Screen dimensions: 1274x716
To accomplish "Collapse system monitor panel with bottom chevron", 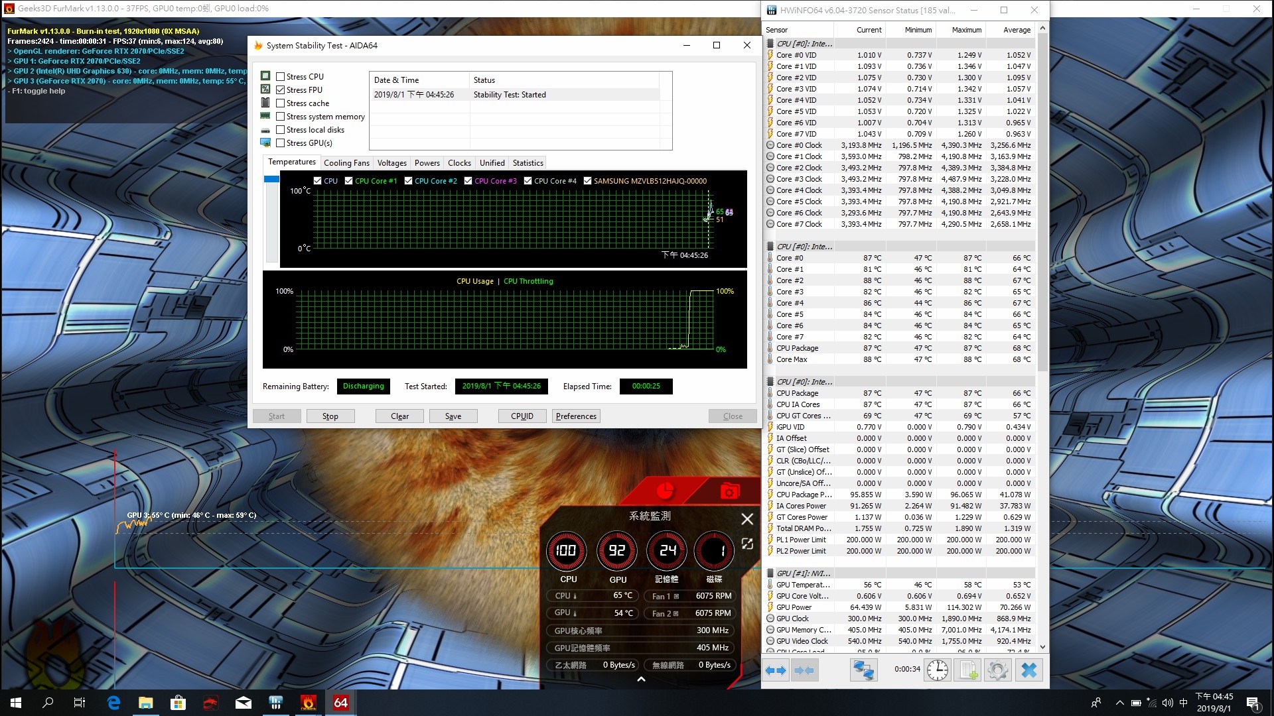I will tap(641, 680).
